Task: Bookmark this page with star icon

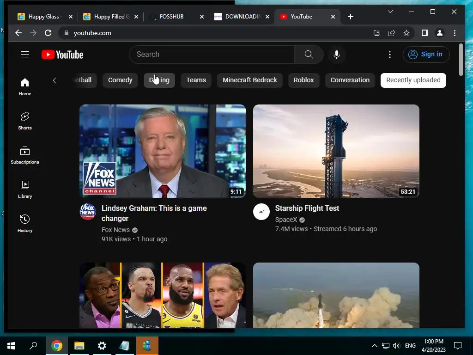Action: [406, 33]
